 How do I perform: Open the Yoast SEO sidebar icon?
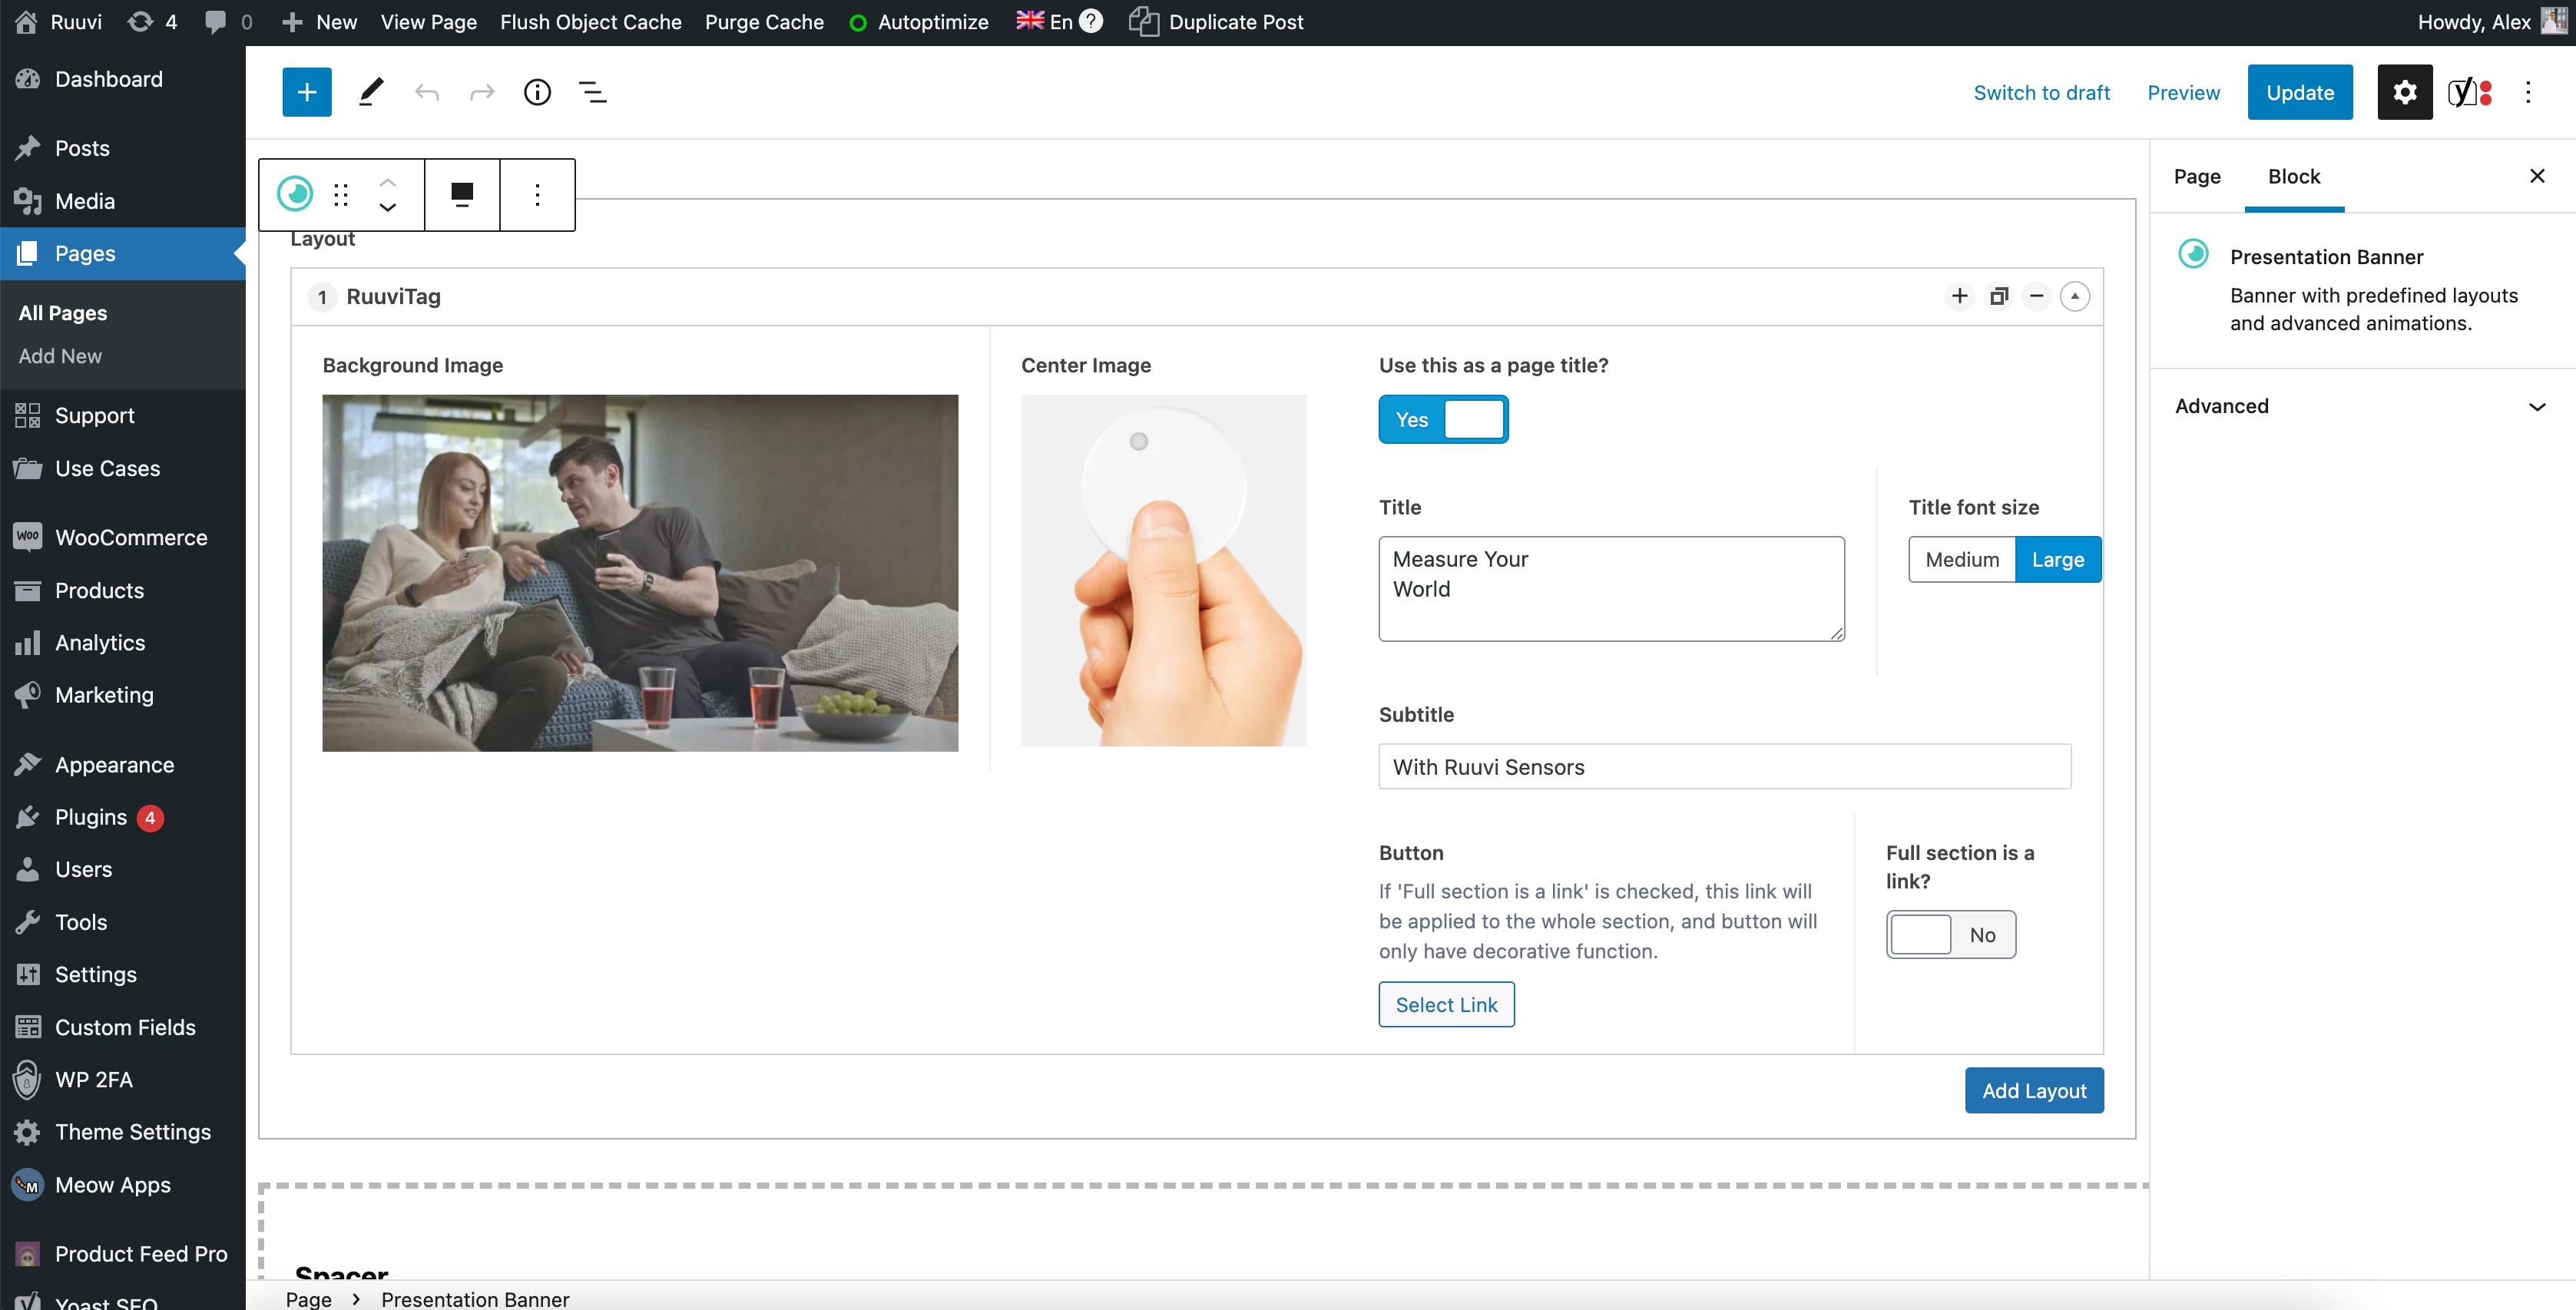[x=2470, y=92]
